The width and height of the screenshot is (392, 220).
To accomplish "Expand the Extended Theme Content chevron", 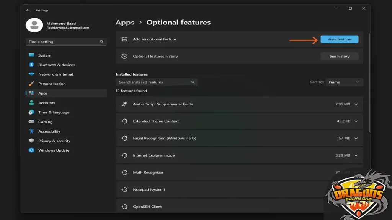I will (356, 121).
